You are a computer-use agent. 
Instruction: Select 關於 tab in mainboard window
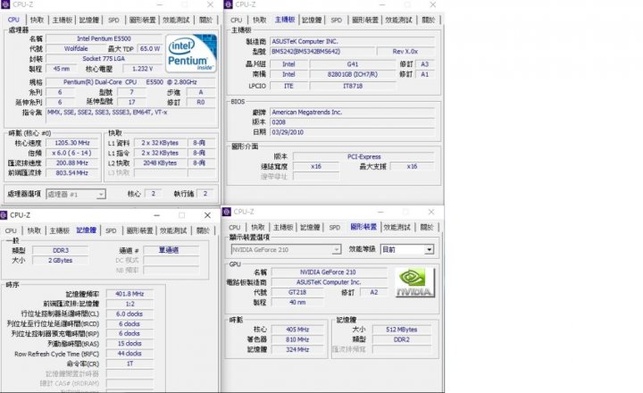(428, 20)
